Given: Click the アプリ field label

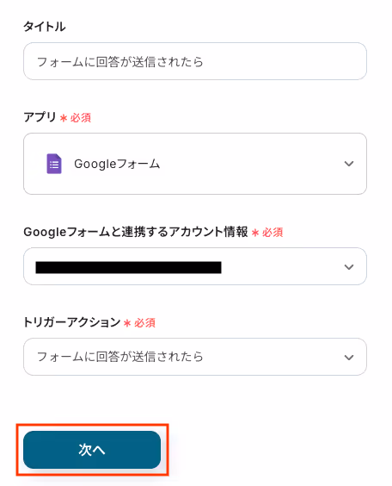Looking at the screenshot, I should tap(40, 117).
